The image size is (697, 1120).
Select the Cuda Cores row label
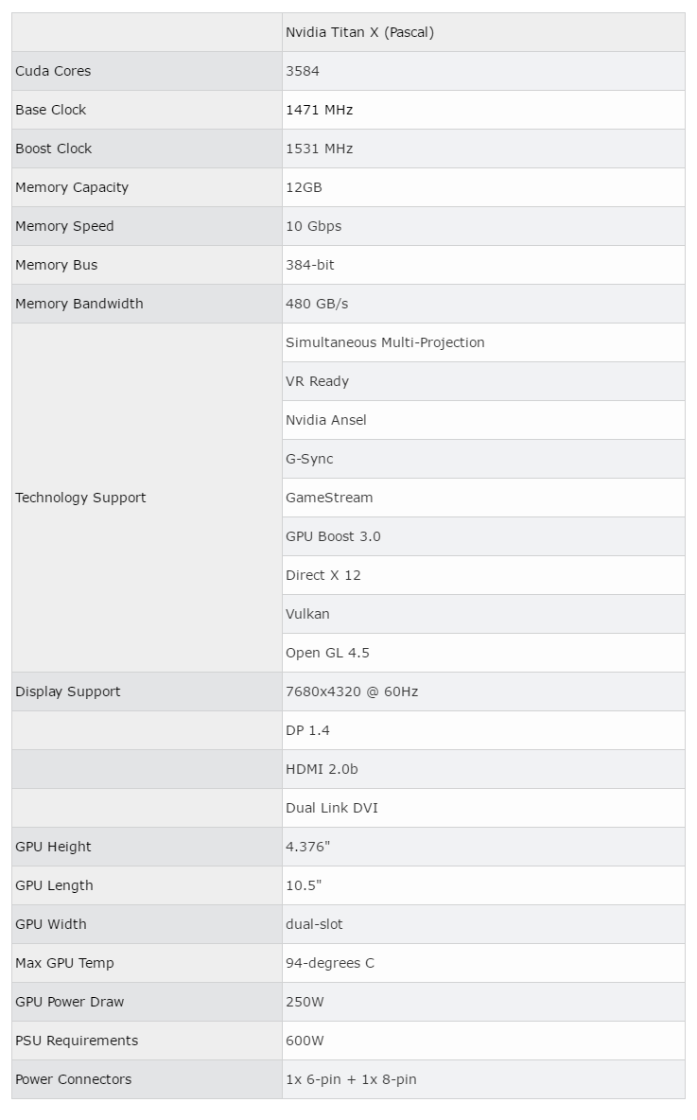coord(148,71)
